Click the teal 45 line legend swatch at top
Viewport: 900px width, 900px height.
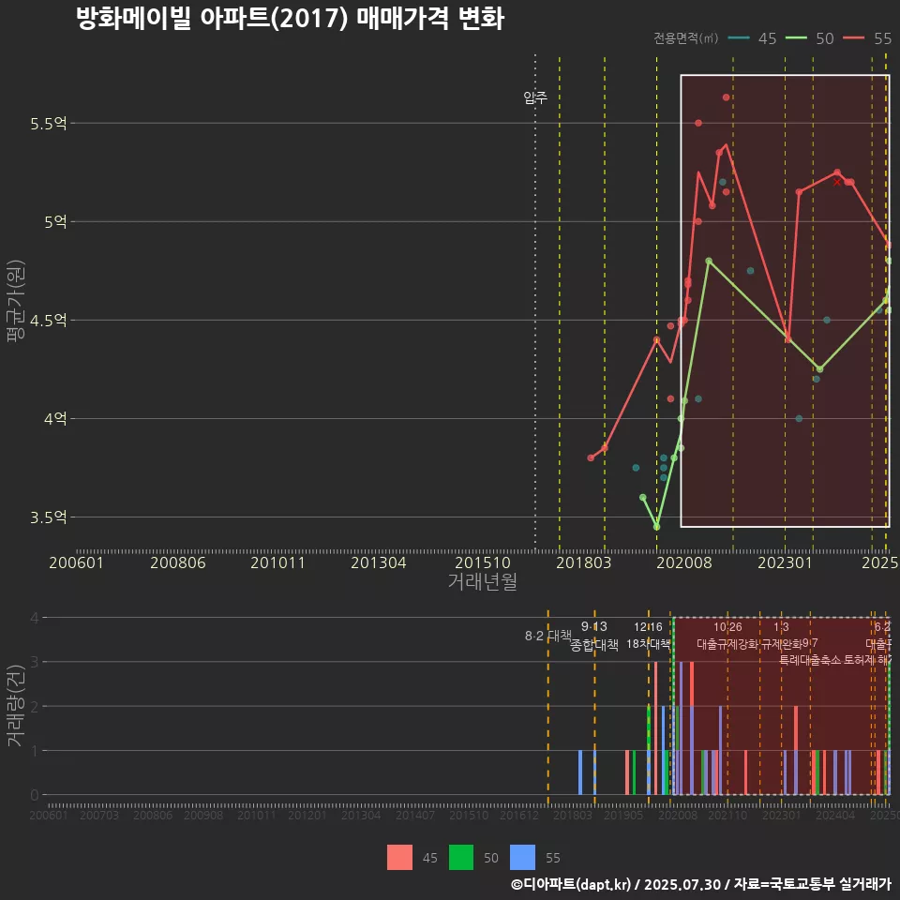739,38
